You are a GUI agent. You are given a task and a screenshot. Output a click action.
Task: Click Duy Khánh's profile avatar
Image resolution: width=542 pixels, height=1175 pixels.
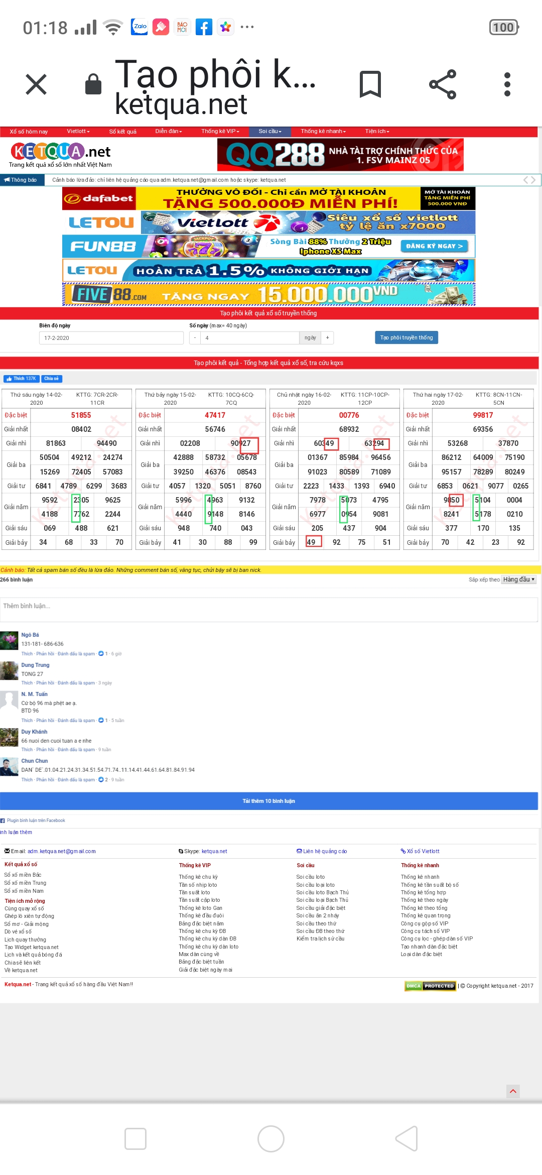pyautogui.click(x=9, y=737)
